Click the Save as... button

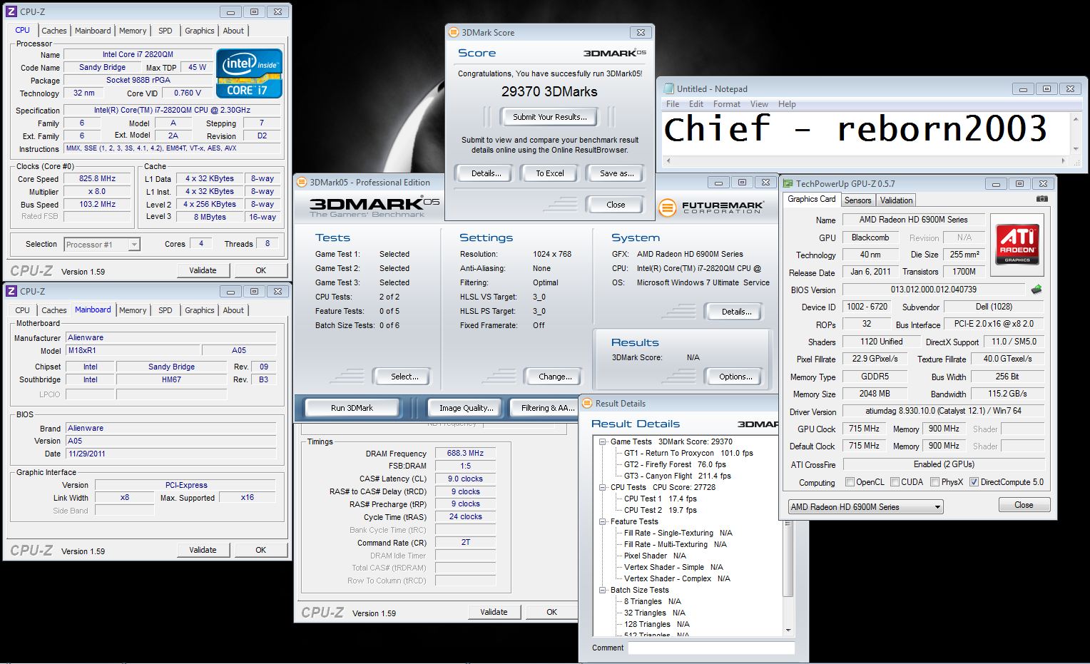click(616, 173)
